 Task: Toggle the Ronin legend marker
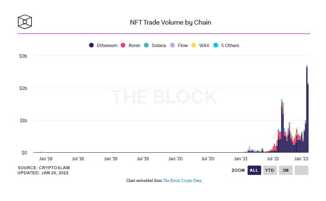coord(123,45)
